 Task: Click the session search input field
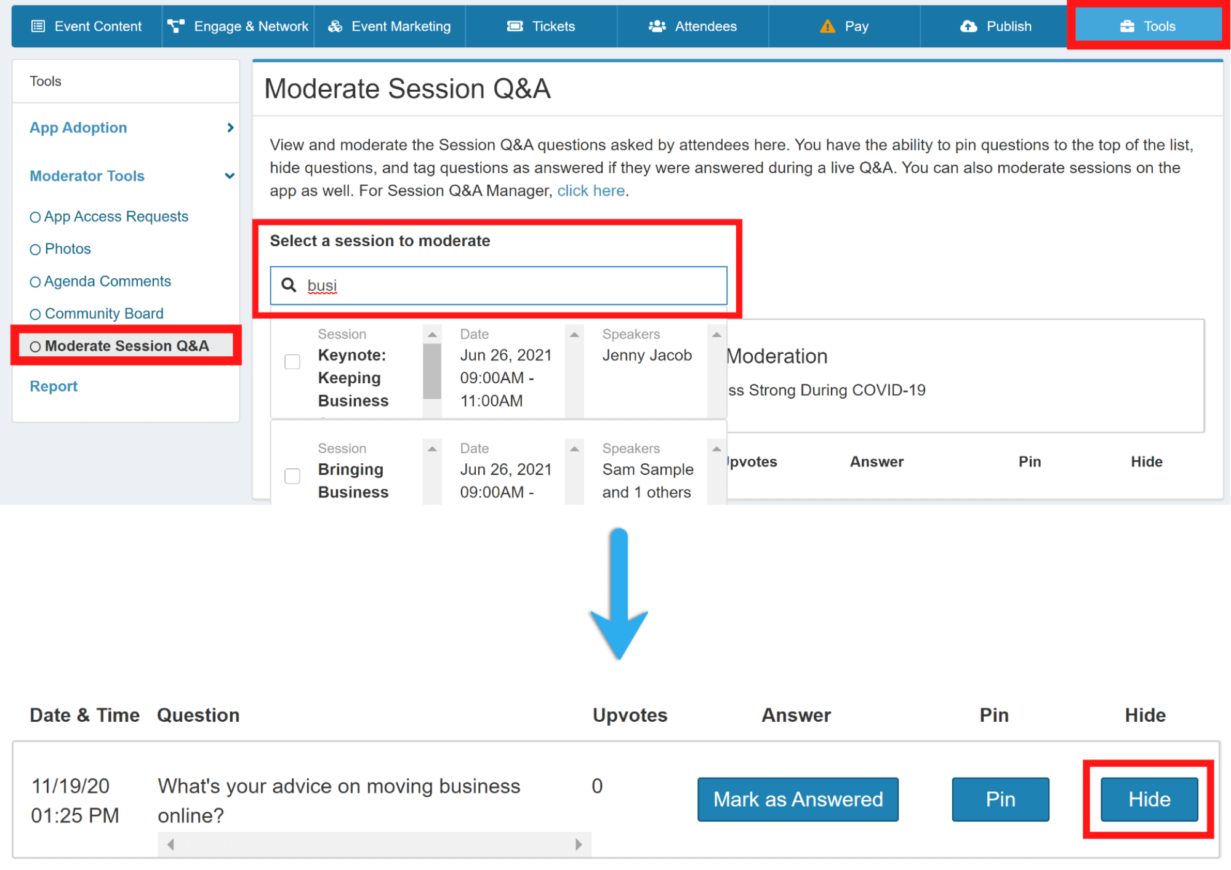click(x=511, y=285)
